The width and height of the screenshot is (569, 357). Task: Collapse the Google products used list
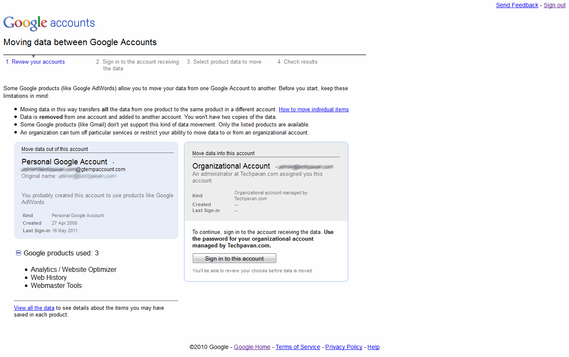(x=18, y=253)
